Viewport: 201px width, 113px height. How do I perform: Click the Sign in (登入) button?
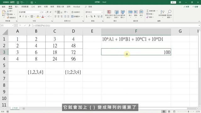click(173, 2)
